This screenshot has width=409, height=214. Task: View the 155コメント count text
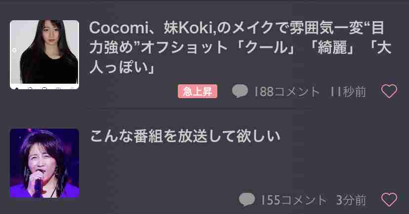click(293, 200)
